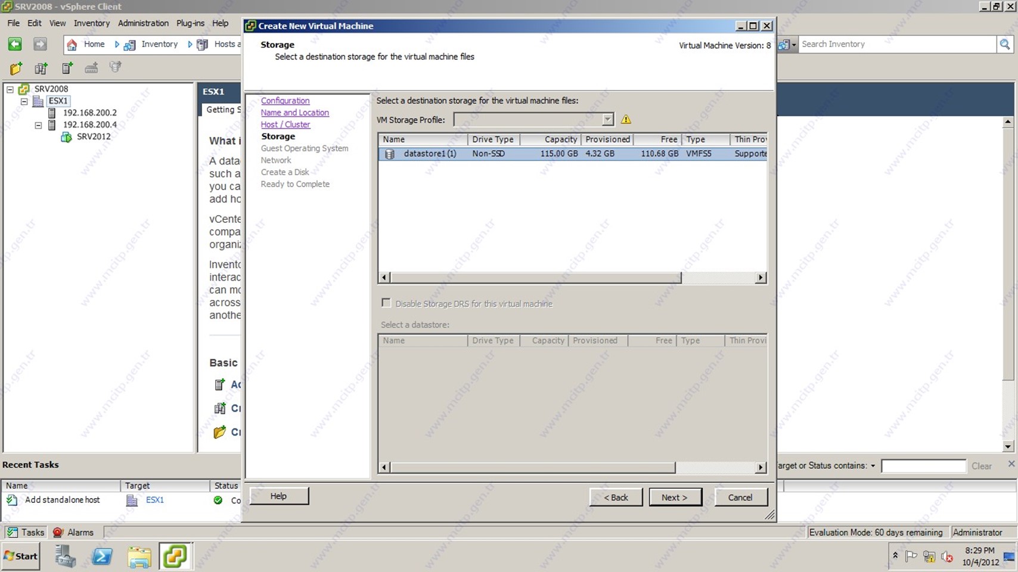
Task: Open the View menu
Action: pyautogui.click(x=57, y=23)
